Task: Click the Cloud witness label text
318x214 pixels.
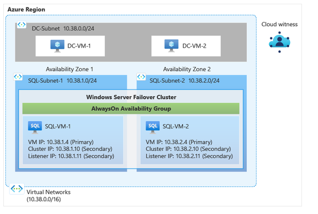Action: 279,24
